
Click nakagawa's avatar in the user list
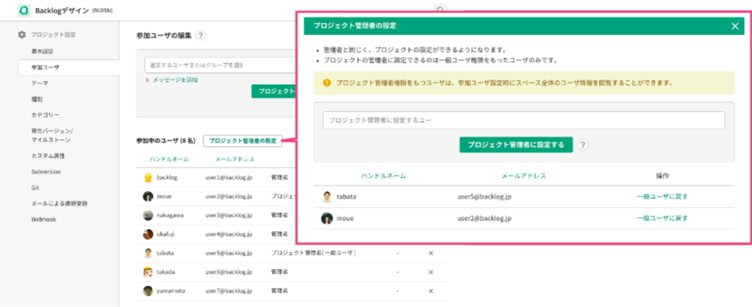click(148, 215)
